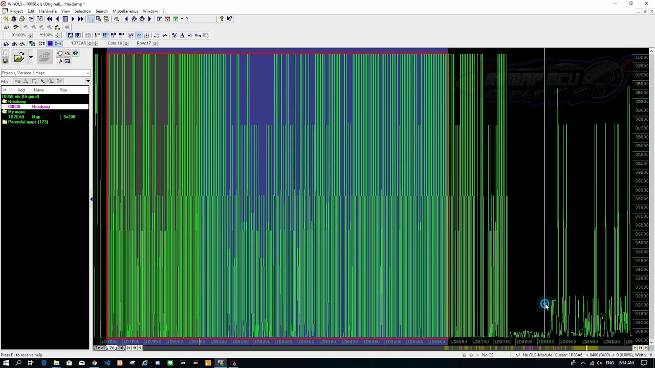Open project with large folder icon
Screen dimensions: 655x368
click(19, 57)
